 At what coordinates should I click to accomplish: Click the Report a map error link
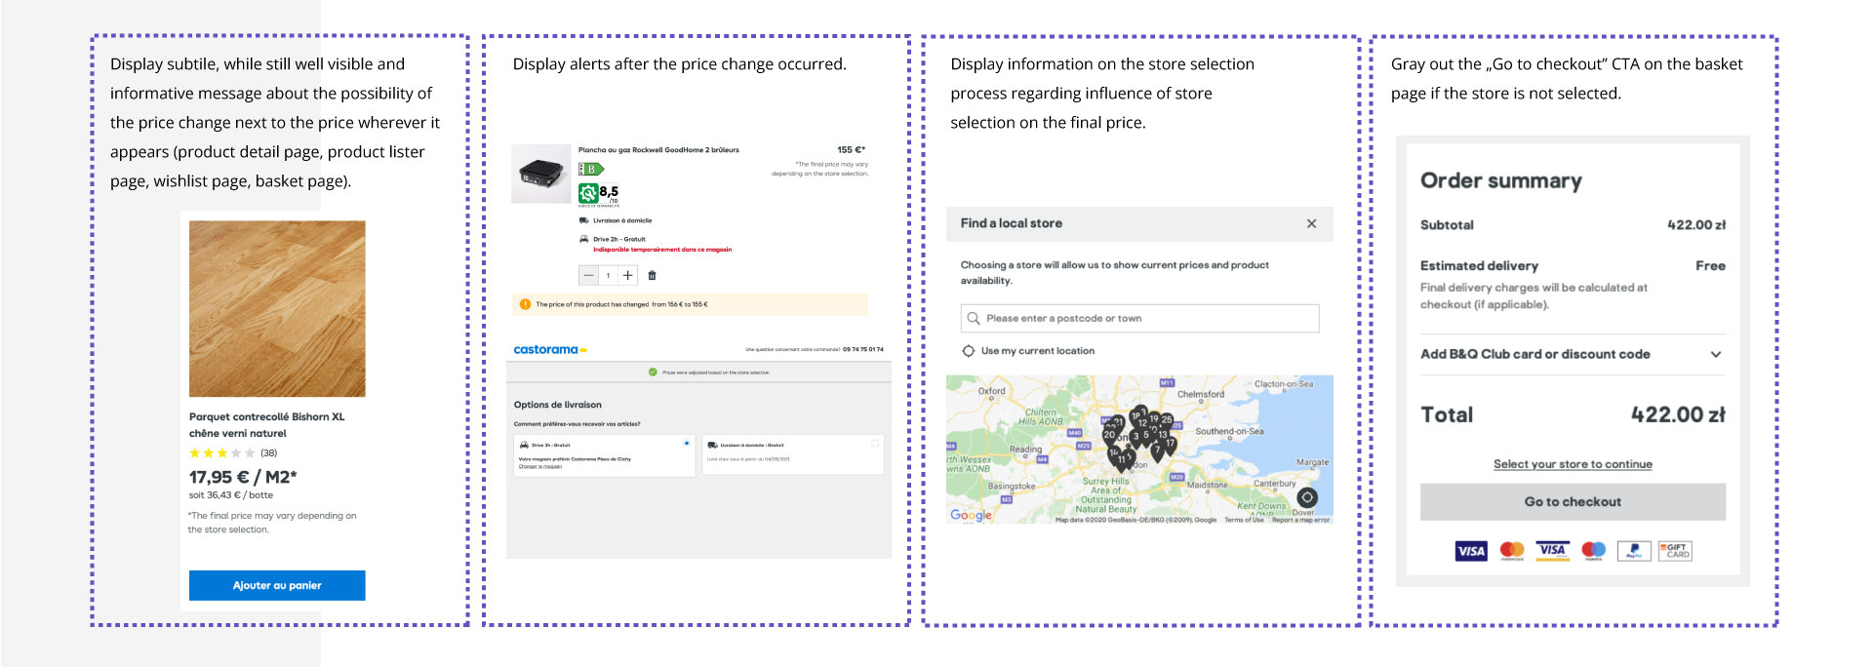click(1300, 520)
